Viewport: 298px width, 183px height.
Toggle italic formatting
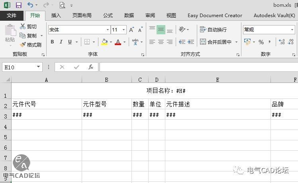pos(61,42)
